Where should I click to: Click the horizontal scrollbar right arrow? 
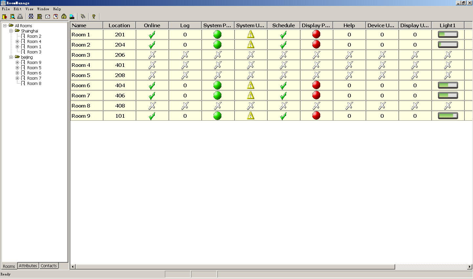[x=469, y=267]
